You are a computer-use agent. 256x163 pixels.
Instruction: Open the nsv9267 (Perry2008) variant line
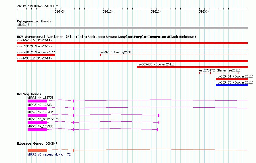174,55
